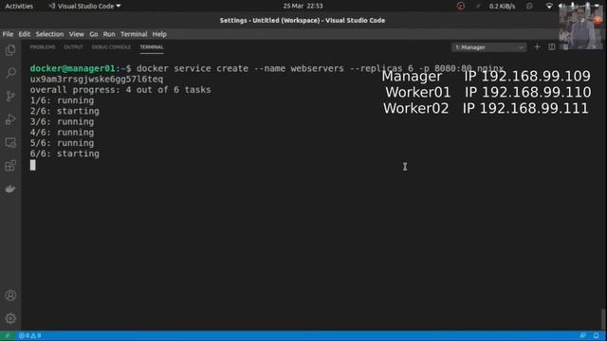This screenshot has height=341, width=607.
Task: Open the Explorer view in activity bar
Action: [x=10, y=50]
